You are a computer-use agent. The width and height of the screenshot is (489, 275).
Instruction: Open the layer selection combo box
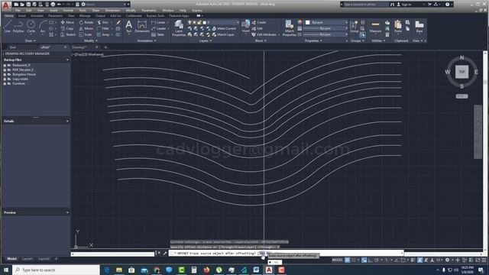[214, 22]
